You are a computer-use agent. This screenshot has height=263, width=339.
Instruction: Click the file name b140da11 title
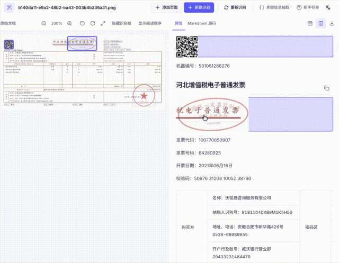(67, 7)
